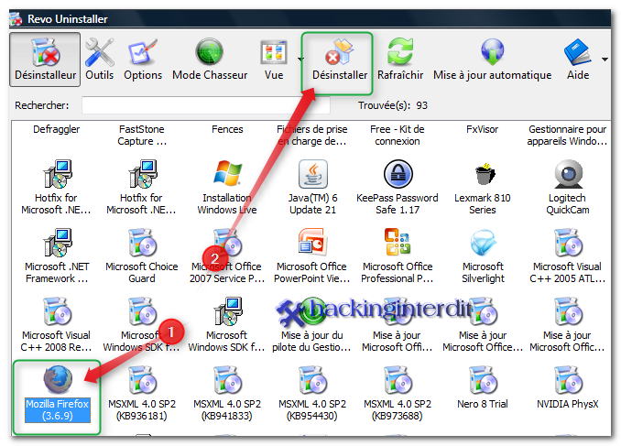
Task: Select KeePass Password Safe 1.17 icon
Action: pos(398,174)
